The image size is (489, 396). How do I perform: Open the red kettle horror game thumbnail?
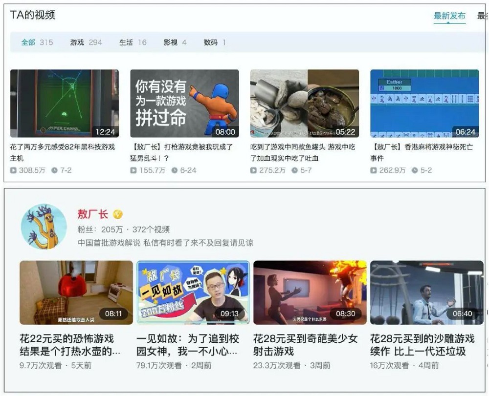(76, 292)
